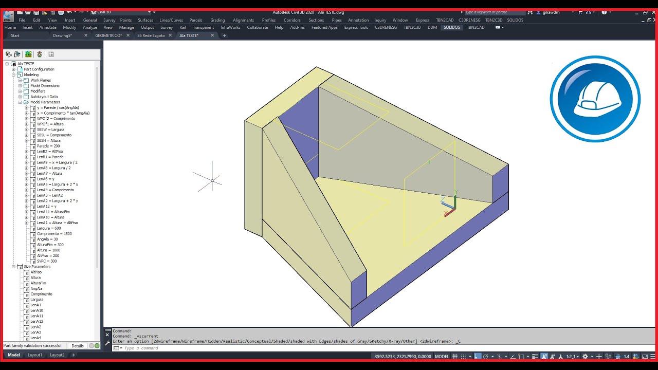Collapse the Model Parameters node
The image size is (658, 370).
[20, 102]
